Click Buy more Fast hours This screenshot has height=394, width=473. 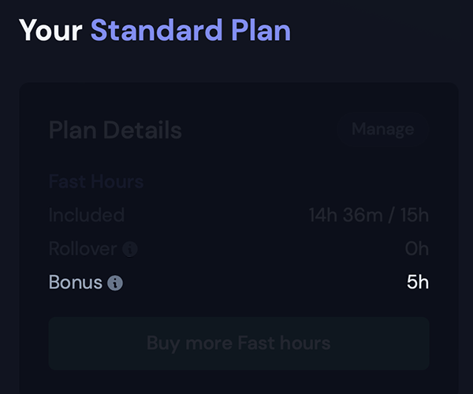[239, 343]
